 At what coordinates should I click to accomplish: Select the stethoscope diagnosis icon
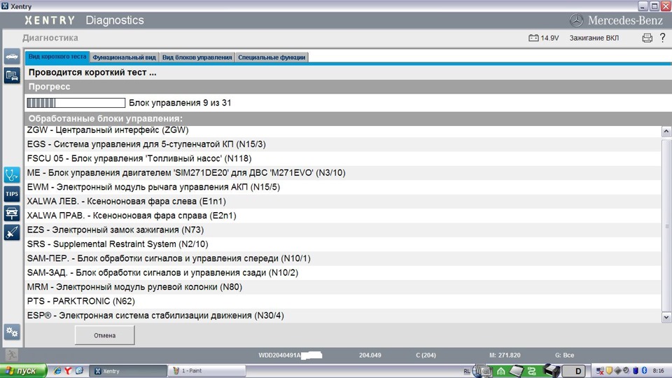12,175
